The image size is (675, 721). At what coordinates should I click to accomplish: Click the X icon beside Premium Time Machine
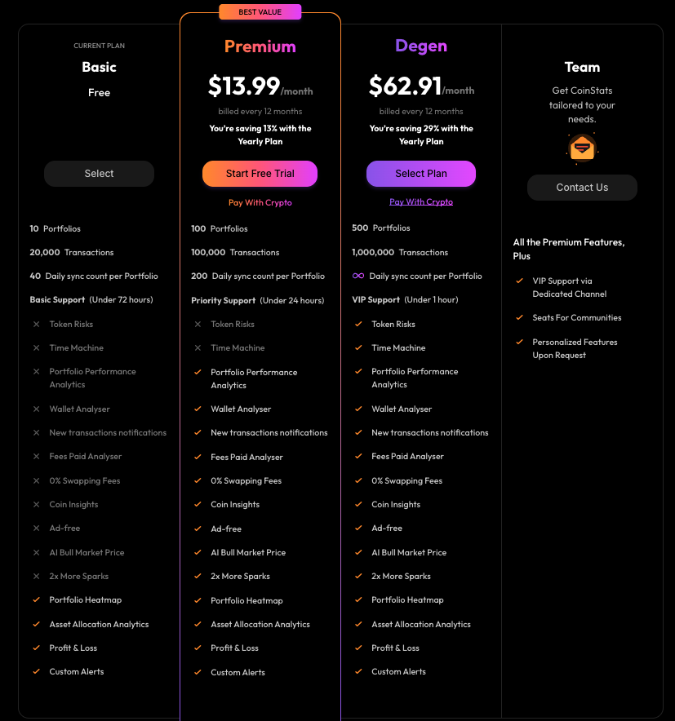[198, 347]
